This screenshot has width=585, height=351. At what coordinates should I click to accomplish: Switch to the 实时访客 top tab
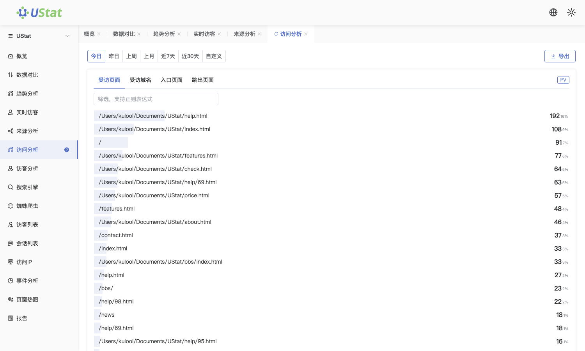click(x=204, y=34)
